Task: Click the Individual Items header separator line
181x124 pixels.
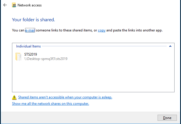Action: click(104, 46)
